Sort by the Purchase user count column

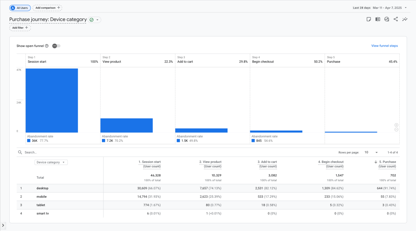point(387,162)
